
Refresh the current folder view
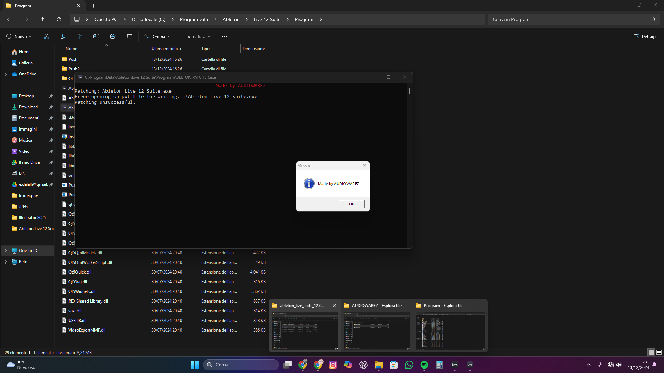point(59,19)
